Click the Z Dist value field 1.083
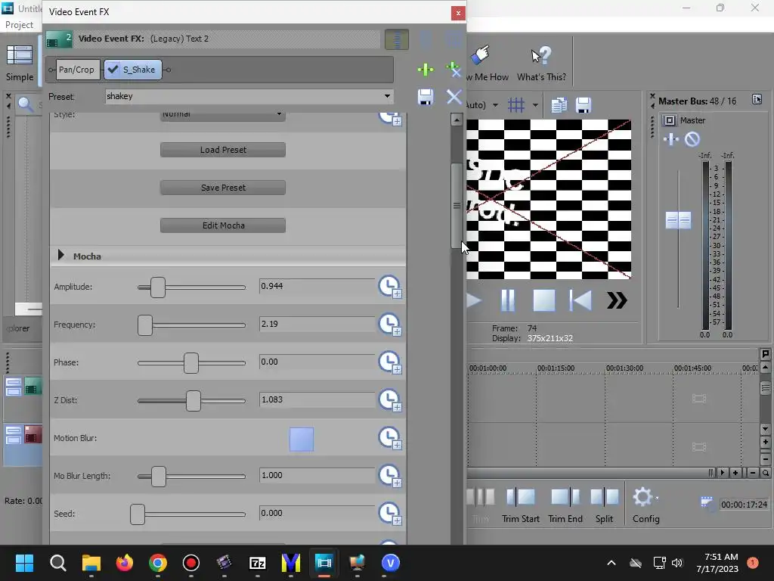The image size is (774, 581). point(317,399)
